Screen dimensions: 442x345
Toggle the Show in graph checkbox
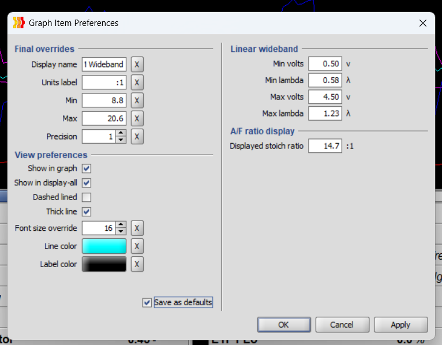pos(87,168)
